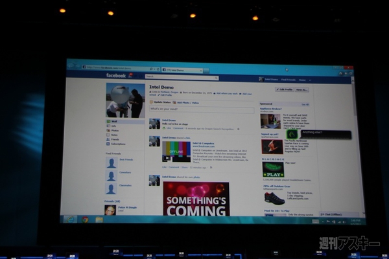Click the audience gear icon on first post
Image resolution: width=389 pixels, height=259 pixels.
(239, 129)
